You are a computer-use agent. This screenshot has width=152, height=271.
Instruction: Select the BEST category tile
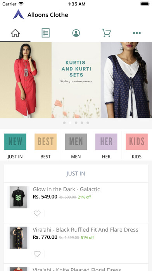click(45, 142)
